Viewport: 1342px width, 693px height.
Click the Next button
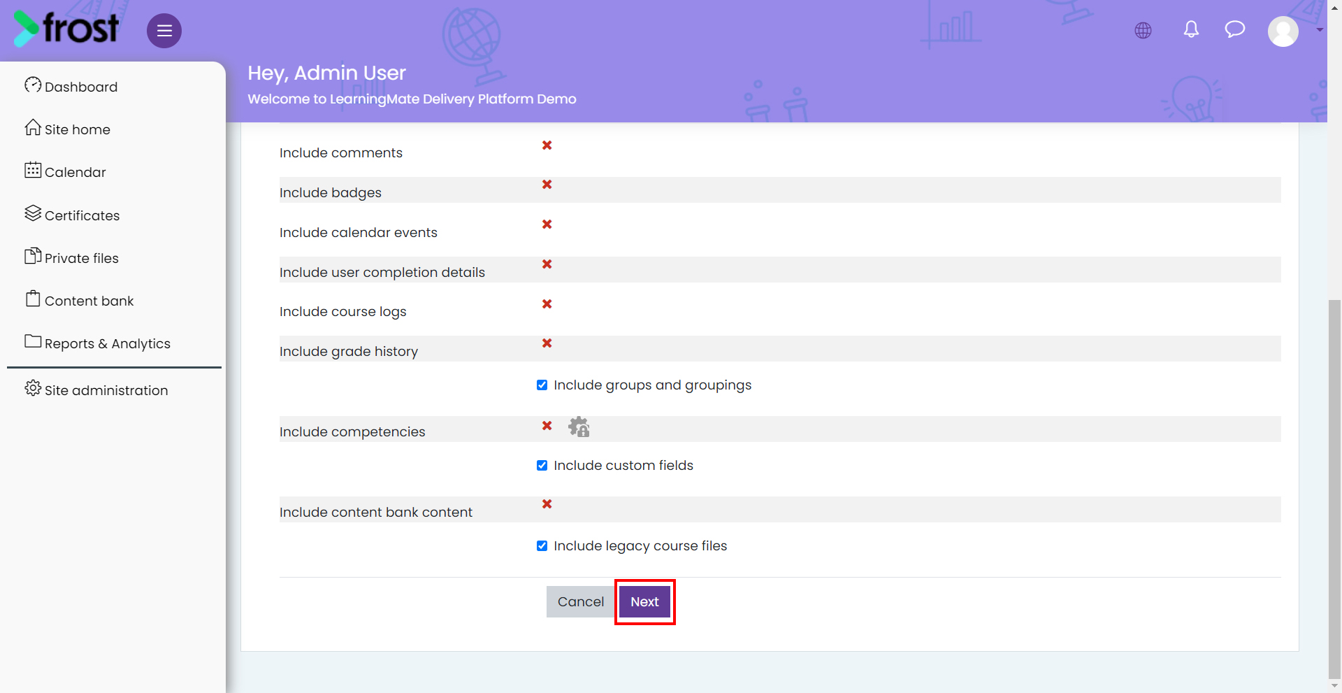pos(644,602)
